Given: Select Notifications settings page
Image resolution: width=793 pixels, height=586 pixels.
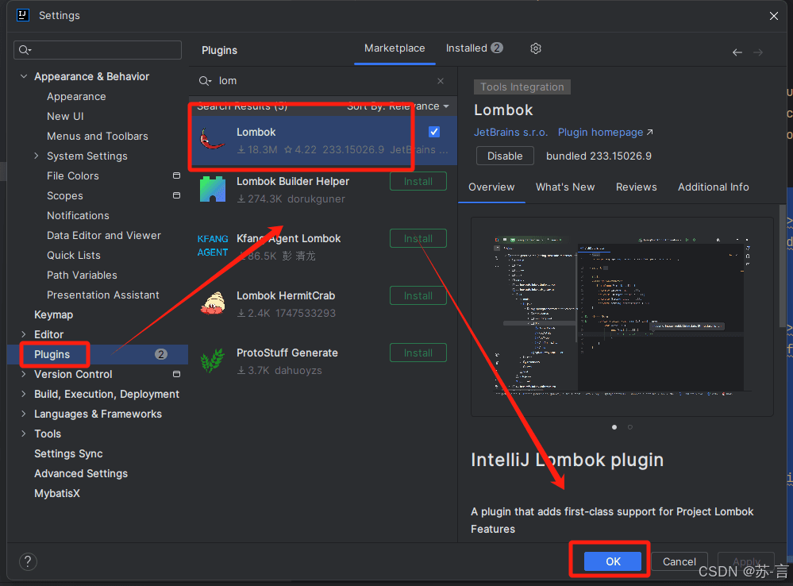Looking at the screenshot, I should 78,215.
